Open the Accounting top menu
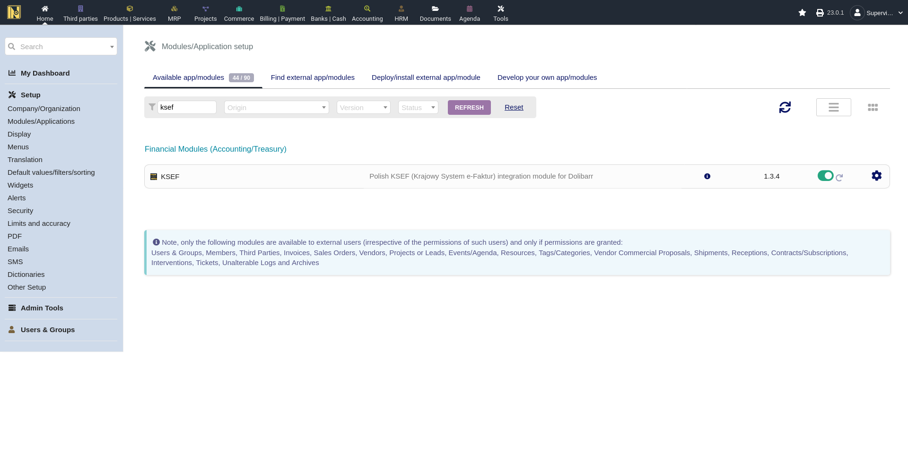The image size is (908, 455). (x=367, y=13)
